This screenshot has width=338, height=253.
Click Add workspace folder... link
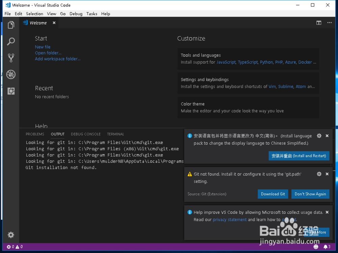(x=58, y=59)
